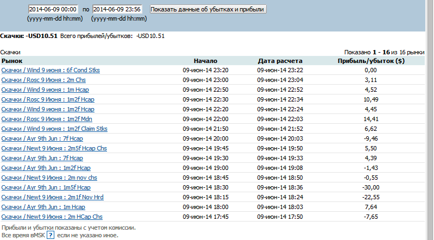
Task: Click the Прибыль/убыток ($) column header
Action: click(x=371, y=61)
